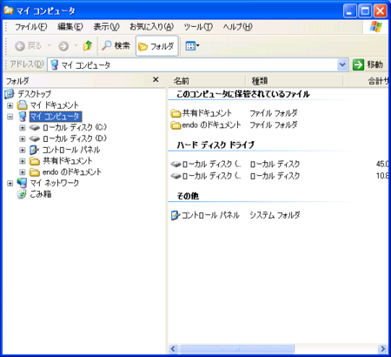Image resolution: width=391 pixels, height=357 pixels.
Task: Open the Views icon dropdown in toolbar
Action: (x=193, y=46)
